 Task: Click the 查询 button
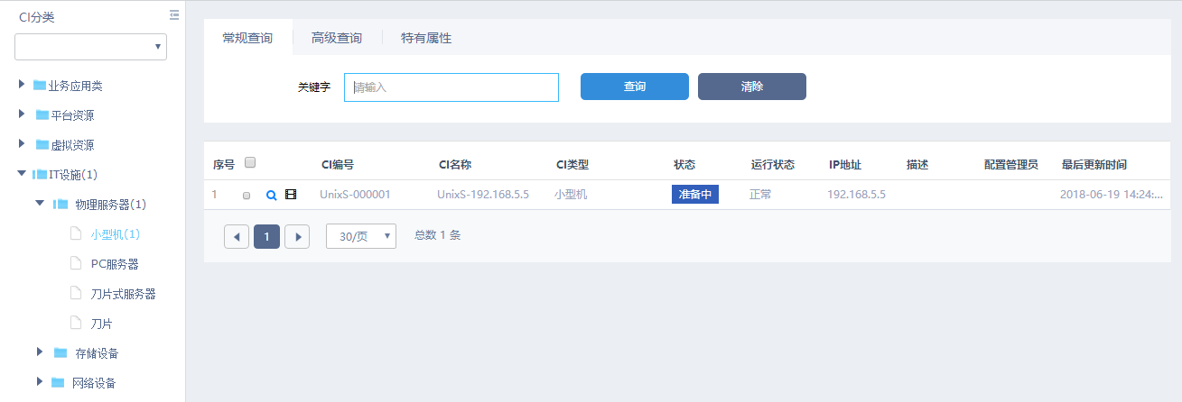pos(634,87)
